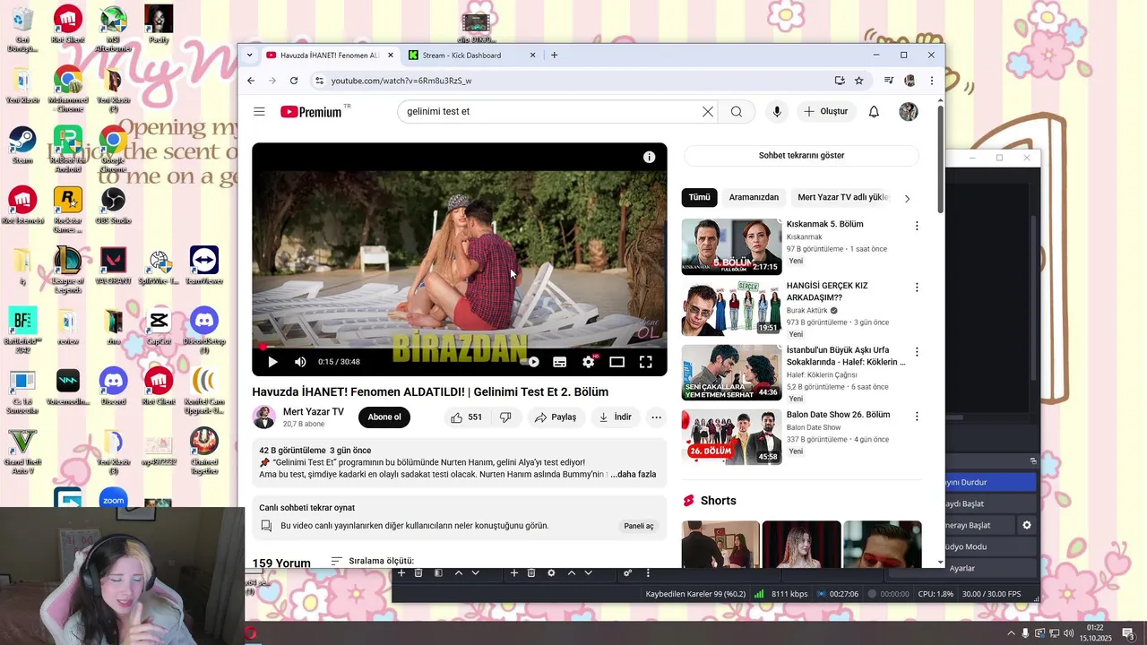
Task: Bookmark this page with the star icon
Action: [858, 81]
